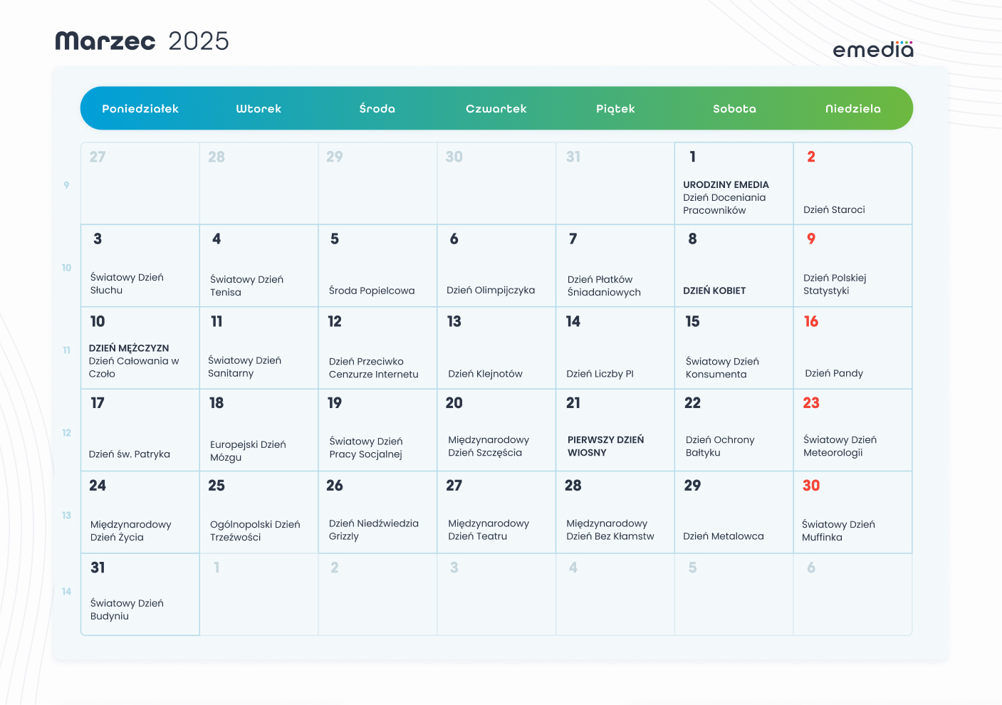This screenshot has height=705, width=1002.
Task: Select week number 9 label
Action: (x=67, y=185)
